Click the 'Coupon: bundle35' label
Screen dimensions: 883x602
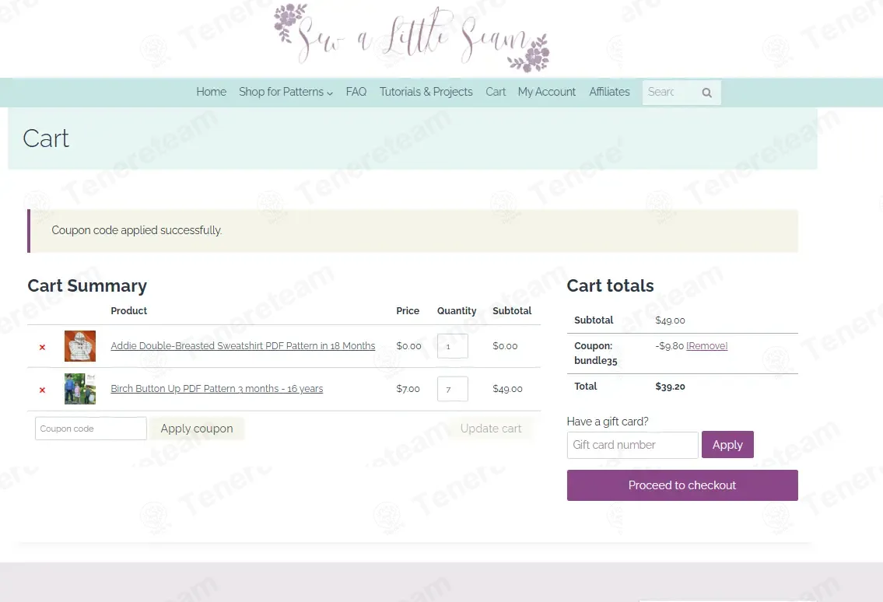[596, 353]
